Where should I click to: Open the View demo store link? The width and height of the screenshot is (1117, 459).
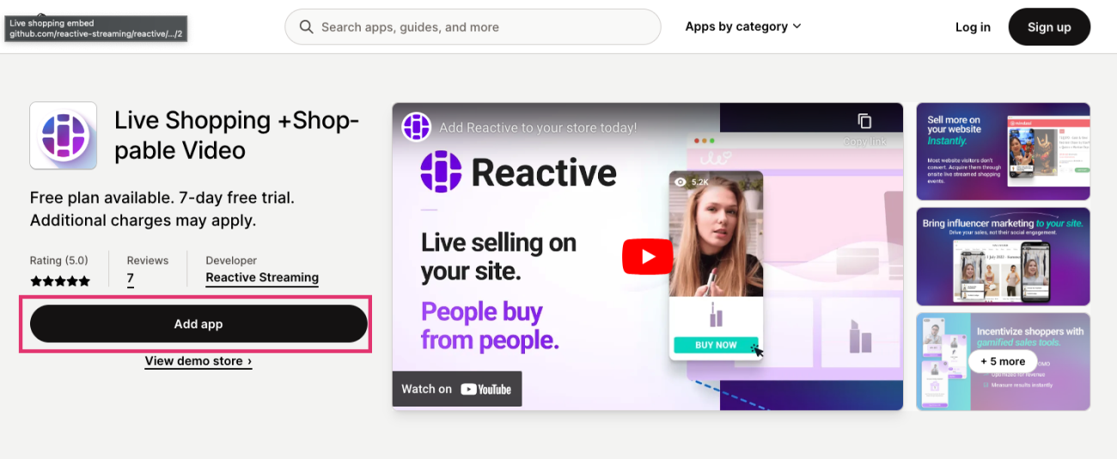click(x=198, y=361)
